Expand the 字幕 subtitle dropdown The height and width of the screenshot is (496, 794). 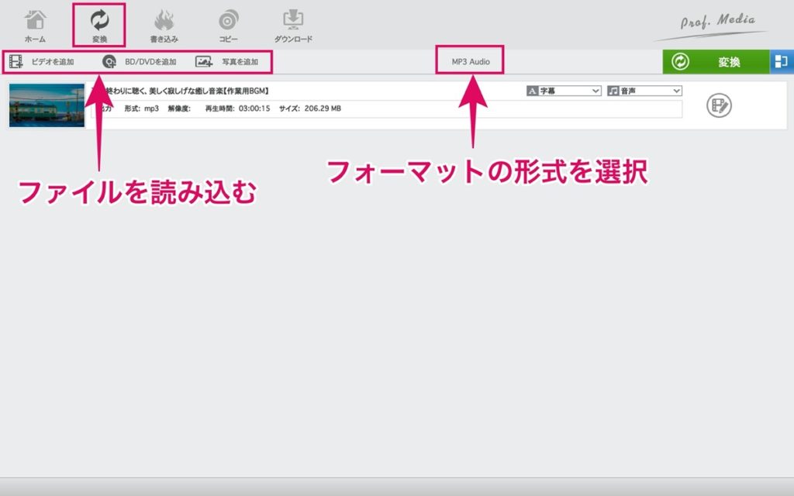(564, 91)
